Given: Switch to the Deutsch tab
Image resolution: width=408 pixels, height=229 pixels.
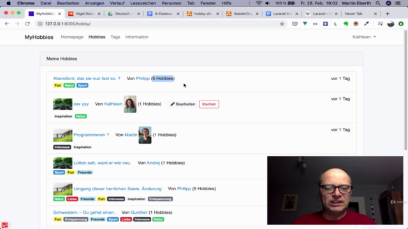Looking at the screenshot, I should click(x=123, y=13).
